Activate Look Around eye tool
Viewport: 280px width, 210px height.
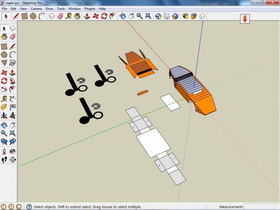[x=12, y=152]
